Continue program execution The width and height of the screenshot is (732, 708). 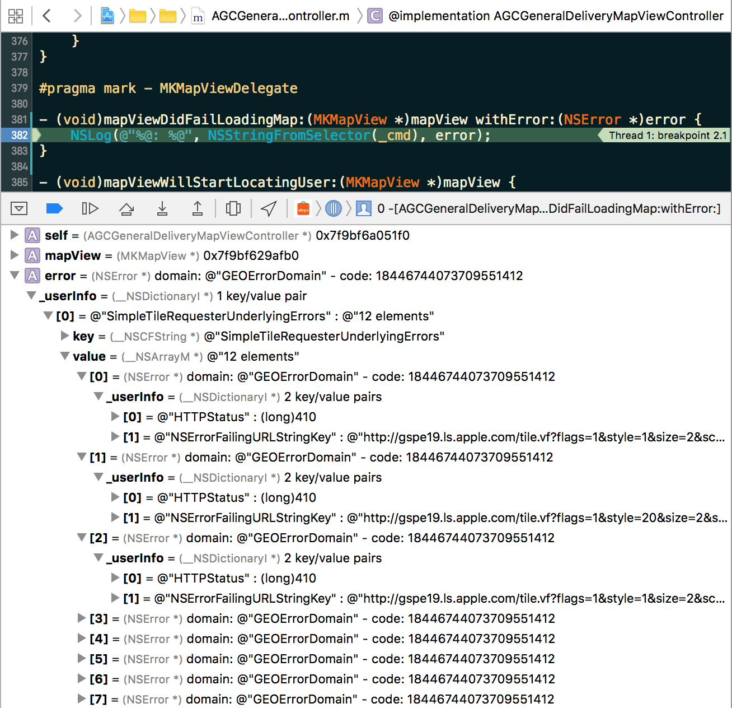point(90,209)
